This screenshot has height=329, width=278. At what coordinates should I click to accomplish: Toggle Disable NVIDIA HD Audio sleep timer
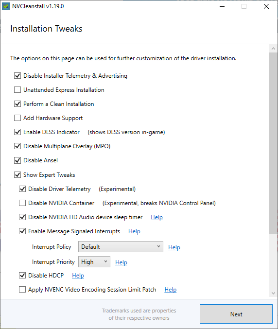(x=22, y=217)
